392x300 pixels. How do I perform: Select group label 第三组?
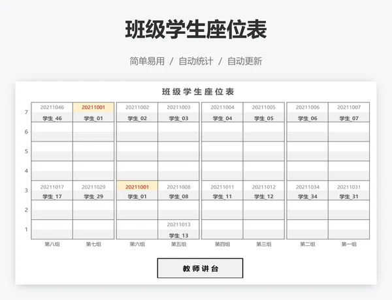point(264,244)
